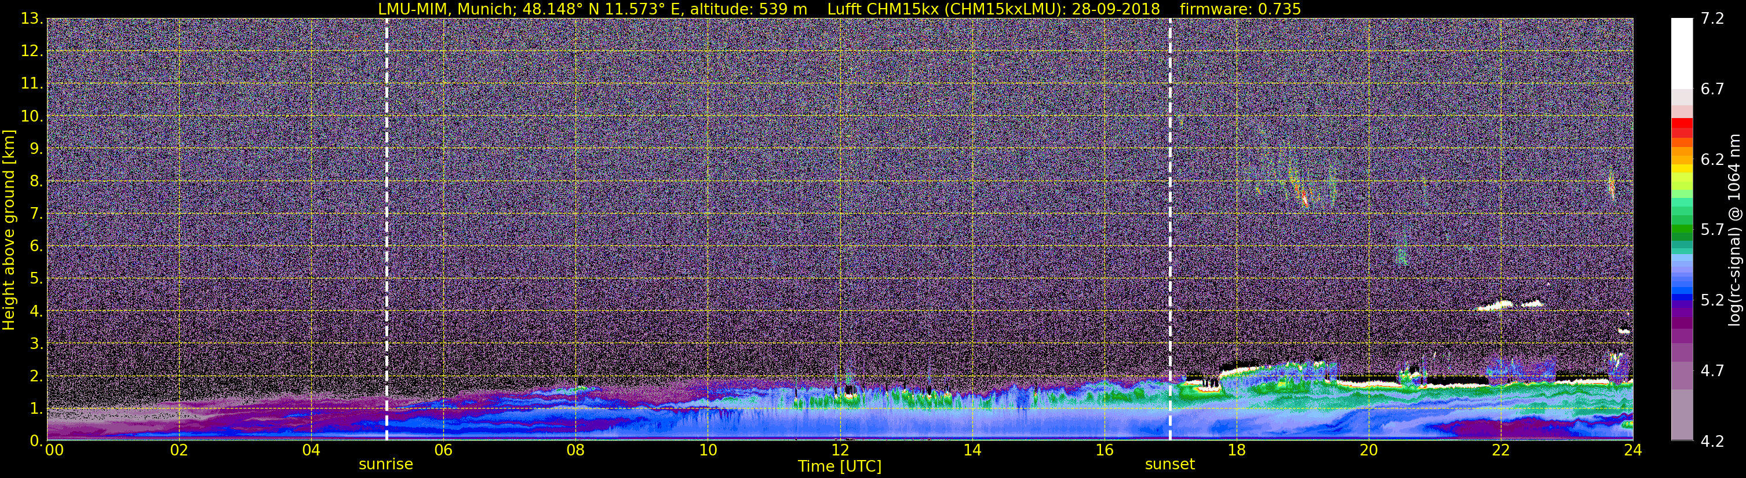The width and height of the screenshot is (1746, 478).
Task: Click the red cirrus streak near 19 UTC
Action: pyautogui.click(x=1304, y=198)
